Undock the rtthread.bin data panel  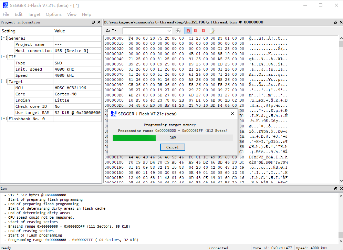(x=336, y=22)
